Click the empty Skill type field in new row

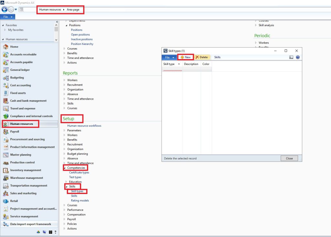[x=173, y=69]
